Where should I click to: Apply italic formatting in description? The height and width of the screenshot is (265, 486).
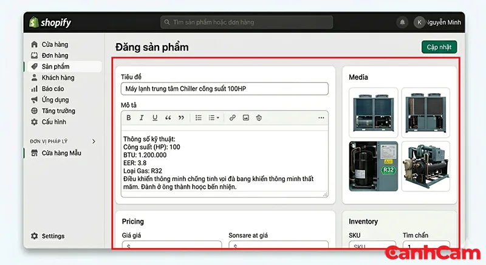coord(142,118)
